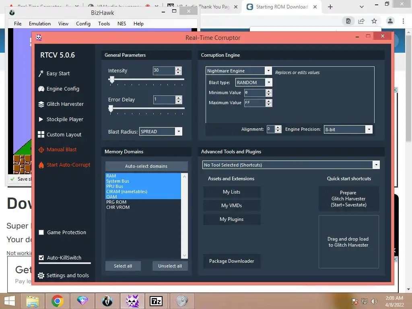The image size is (412, 309).
Task: Open Stockpile Player play icon
Action: pyautogui.click(x=41, y=119)
